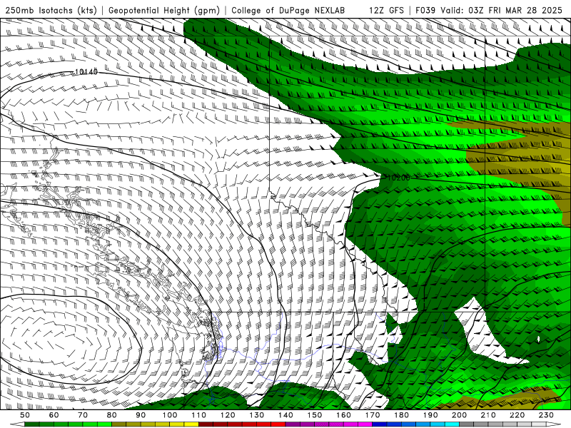Image resolution: width=571 pixels, height=428 pixels.
Task: Click the bright red swatch left of 140
Action: point(278,424)
